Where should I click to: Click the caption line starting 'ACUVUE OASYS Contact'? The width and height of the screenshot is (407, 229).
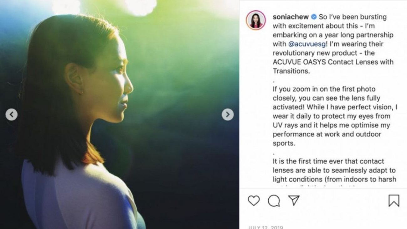(333, 62)
